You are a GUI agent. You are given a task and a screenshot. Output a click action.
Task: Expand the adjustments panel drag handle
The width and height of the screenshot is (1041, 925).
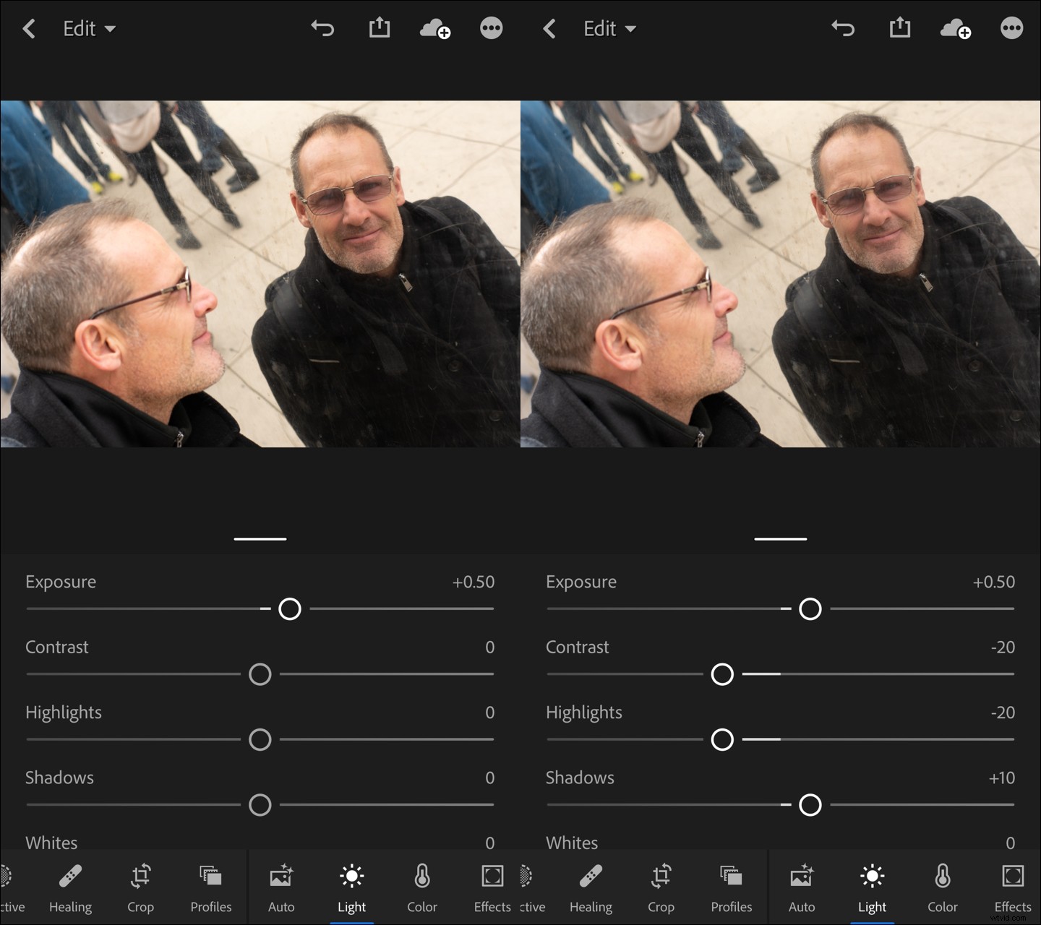[260, 538]
